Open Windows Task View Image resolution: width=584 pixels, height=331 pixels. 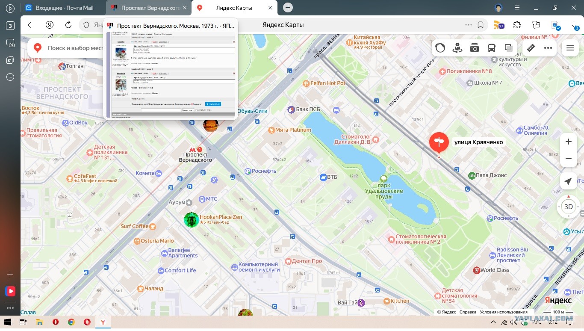[23, 322]
